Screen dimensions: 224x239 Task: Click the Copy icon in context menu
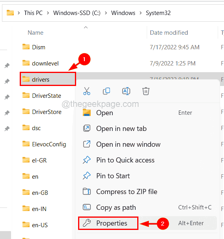[x=106, y=91]
